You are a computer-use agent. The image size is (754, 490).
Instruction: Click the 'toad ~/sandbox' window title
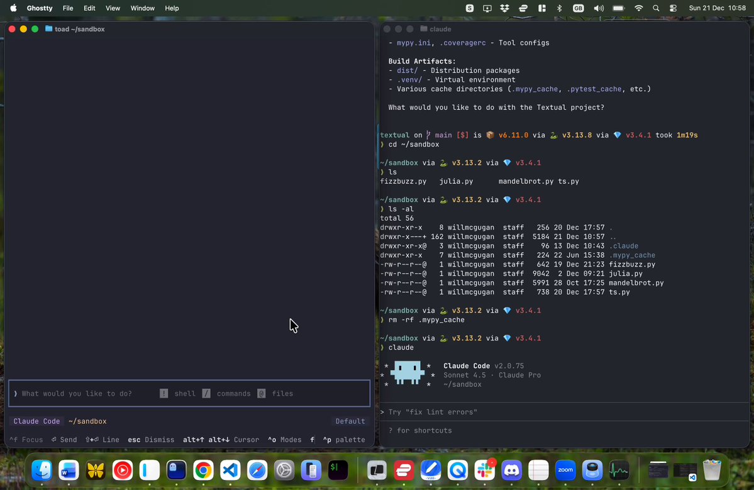(79, 29)
